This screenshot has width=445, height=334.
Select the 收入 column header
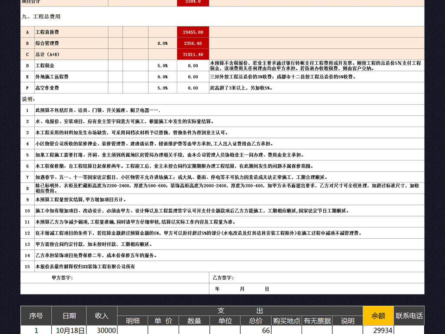102,316
